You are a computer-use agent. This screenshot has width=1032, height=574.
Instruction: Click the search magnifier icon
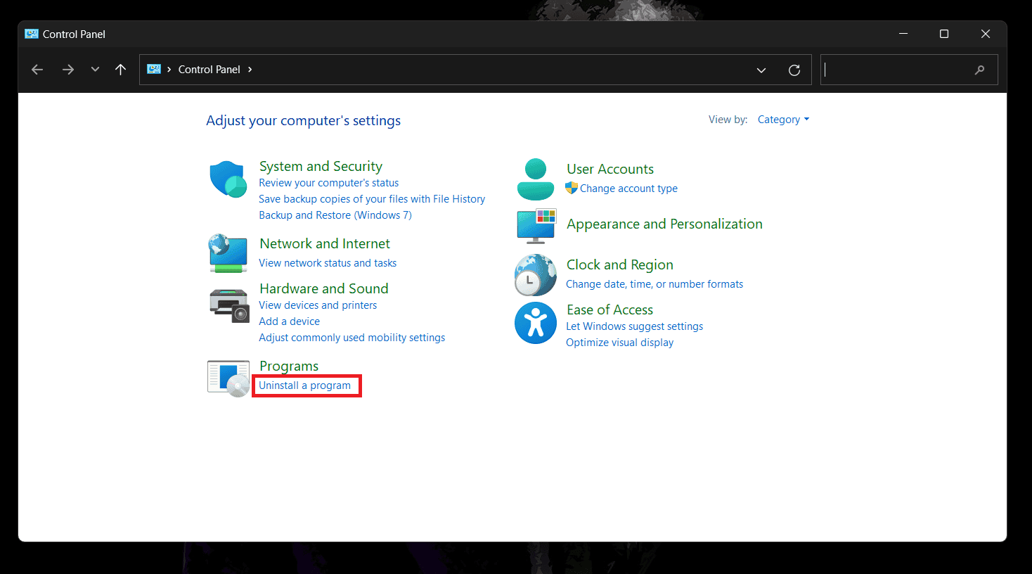[x=980, y=70]
